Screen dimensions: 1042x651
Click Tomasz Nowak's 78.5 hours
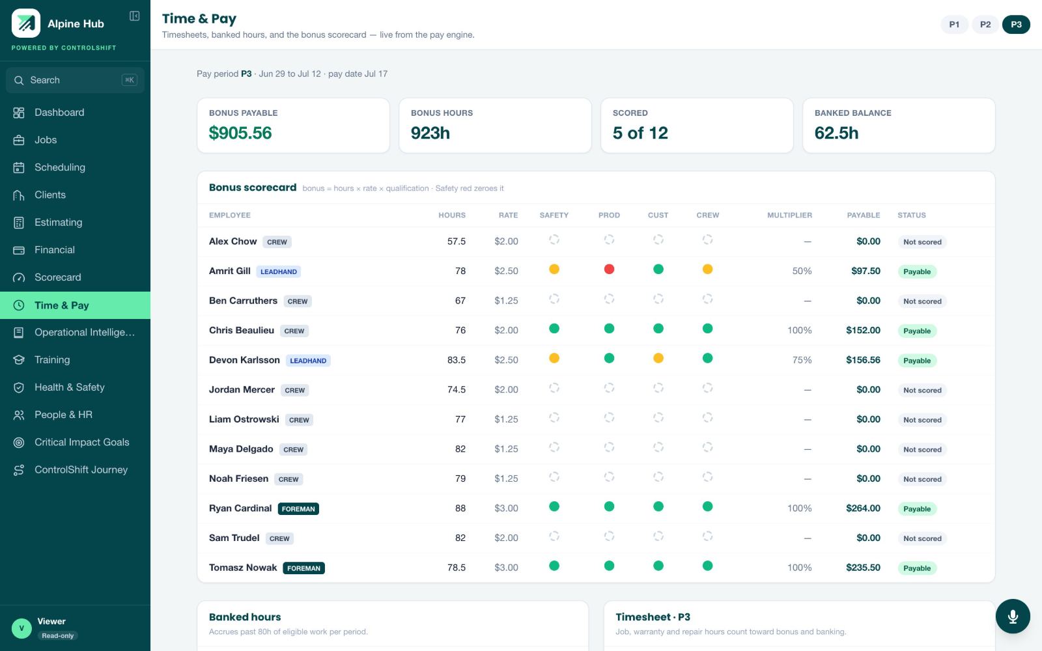(x=457, y=568)
